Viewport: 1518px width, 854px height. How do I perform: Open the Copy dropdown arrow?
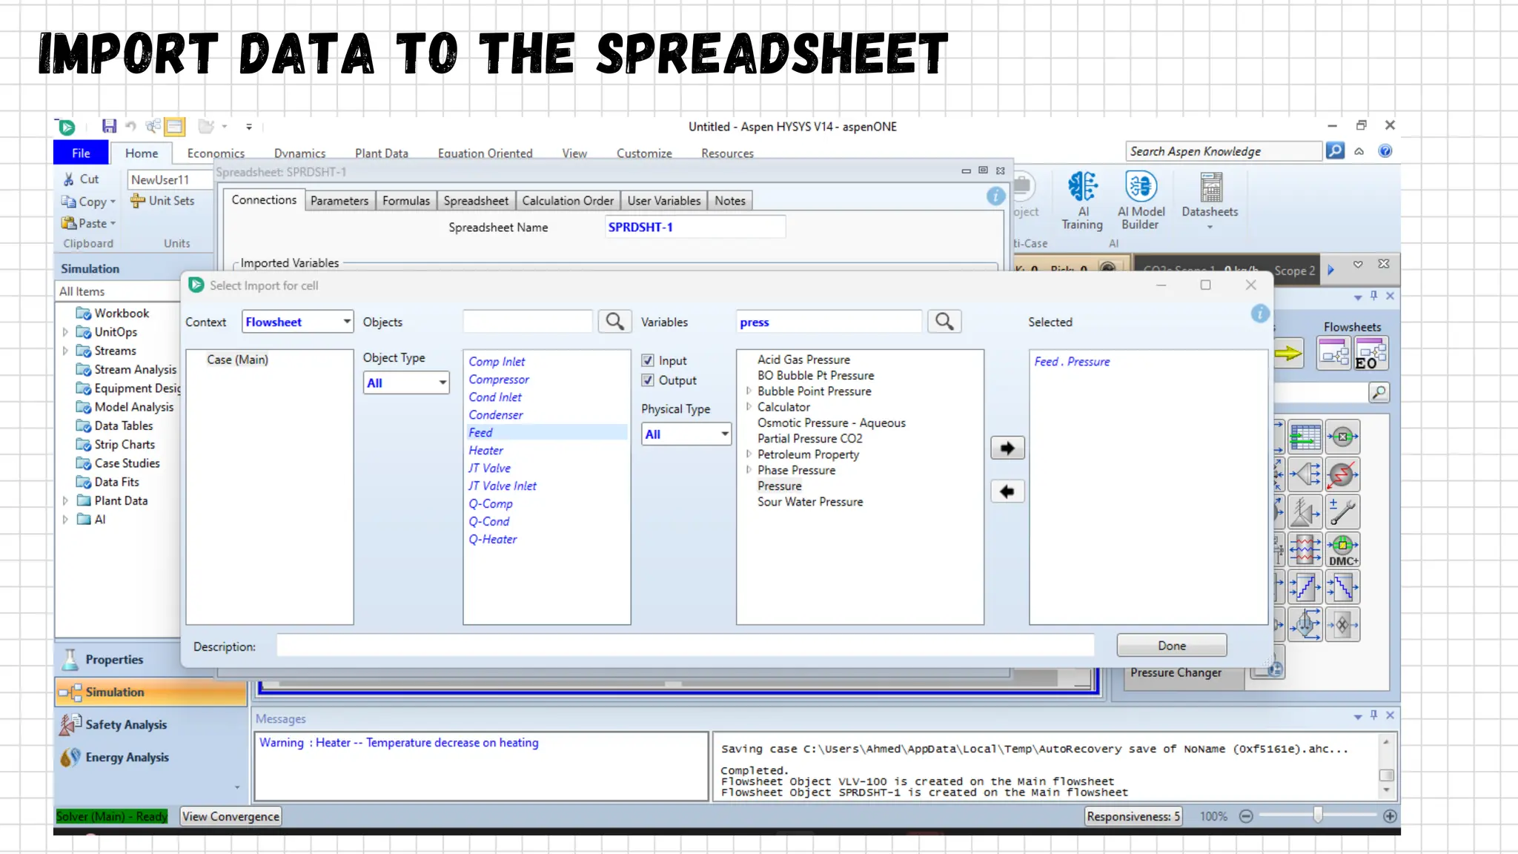(113, 202)
